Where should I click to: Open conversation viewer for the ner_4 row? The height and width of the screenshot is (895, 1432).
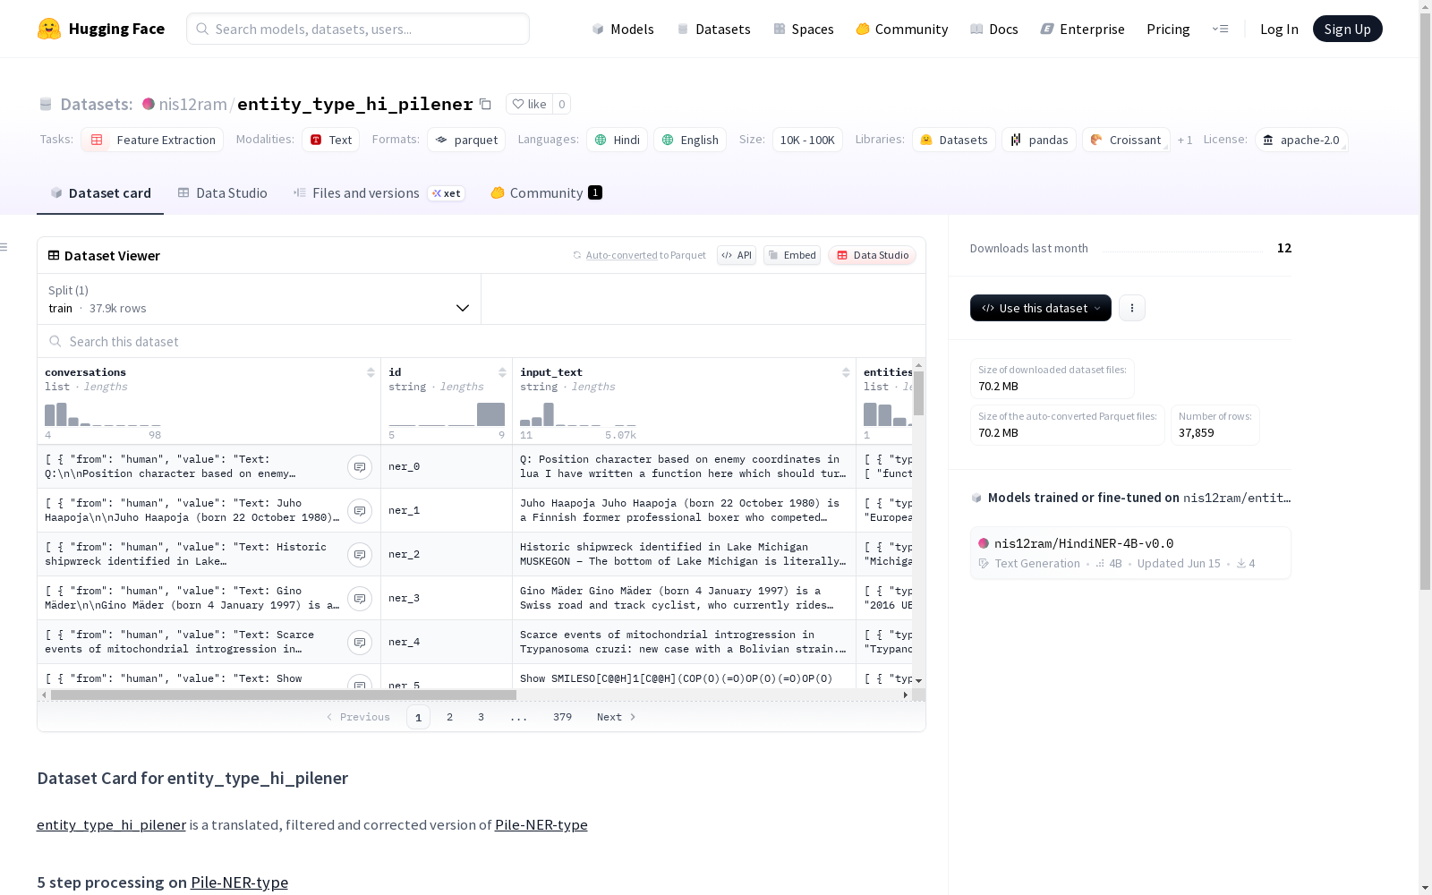pos(360,642)
